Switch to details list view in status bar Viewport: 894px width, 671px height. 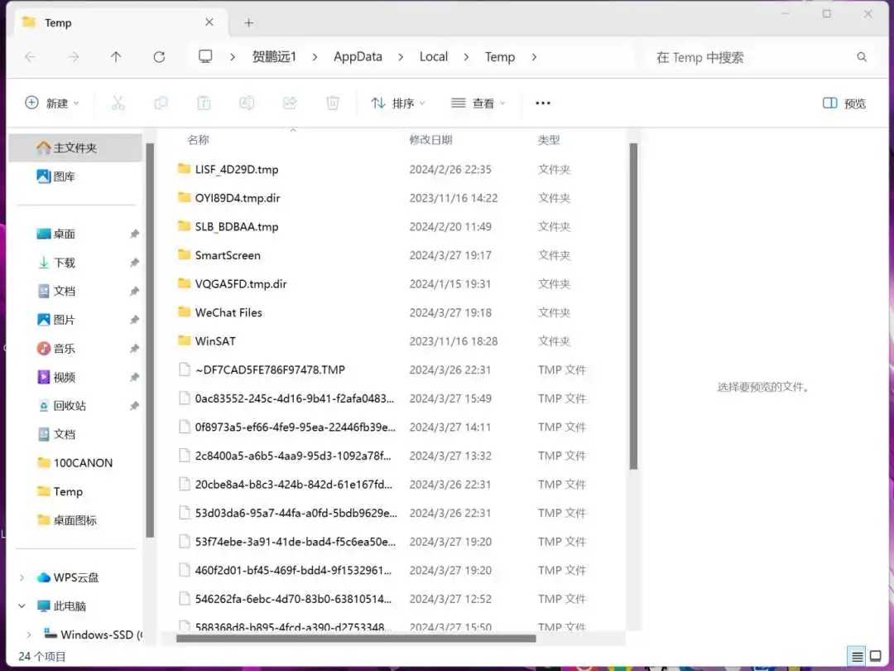click(857, 656)
